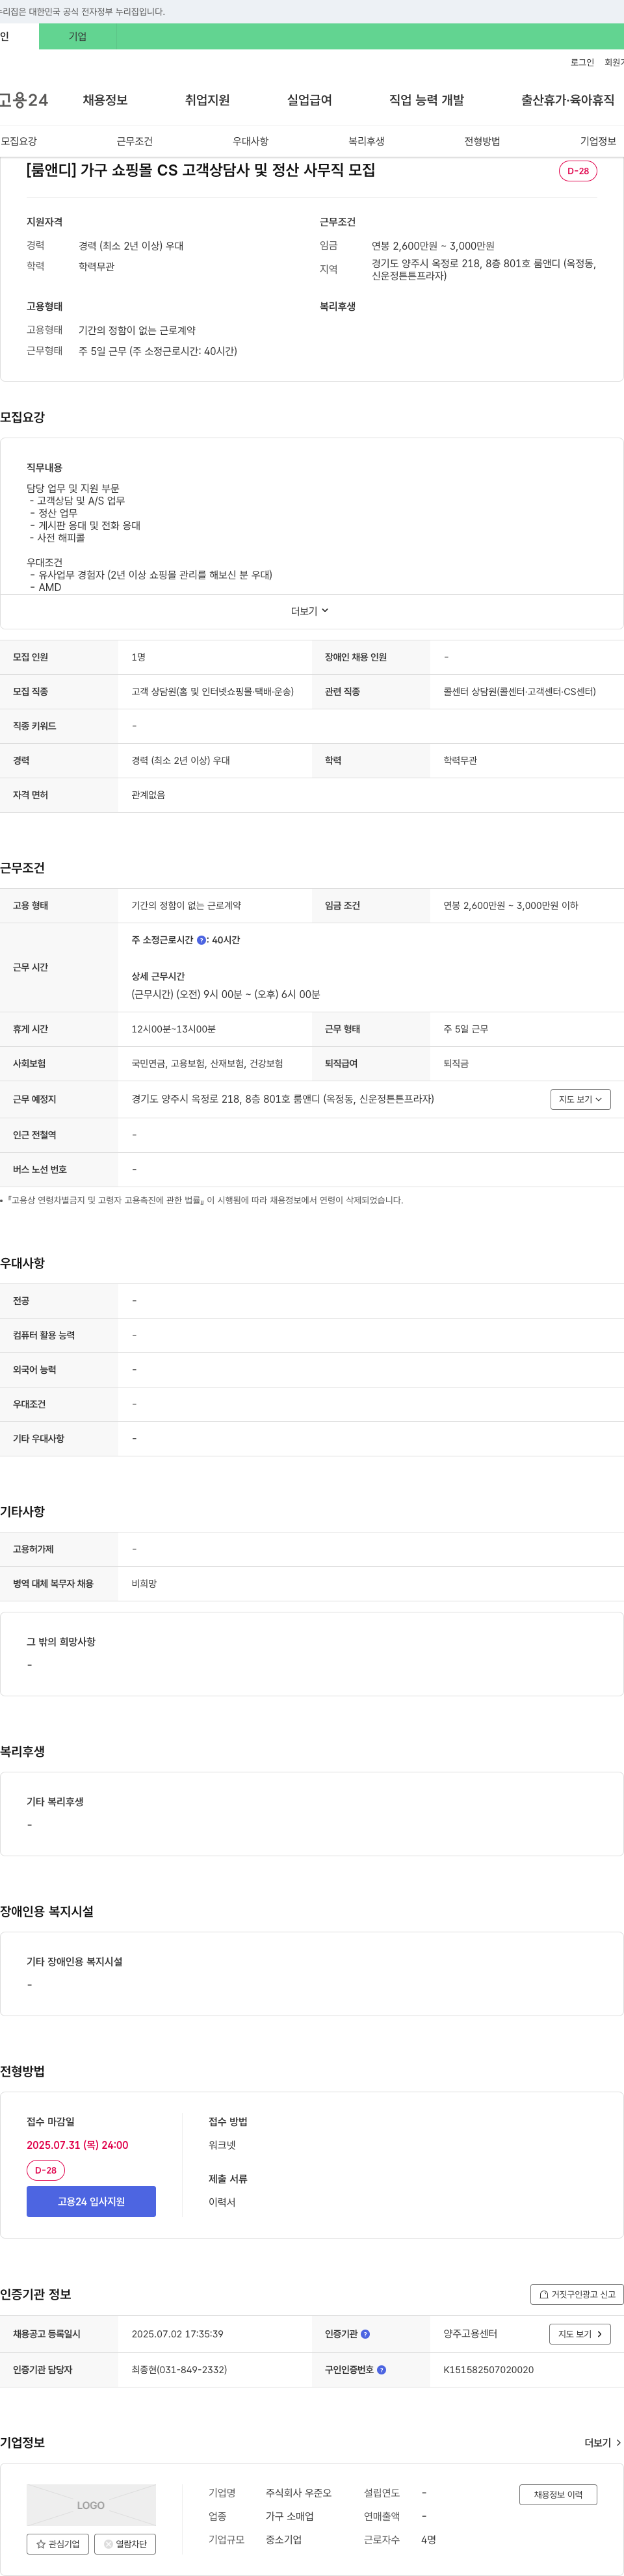Click the 채용정보 이력 button
This screenshot has width=624, height=2576.
pos(558,2494)
